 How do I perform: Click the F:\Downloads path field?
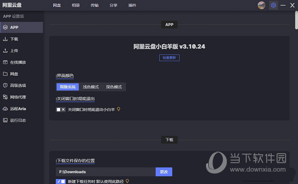105,172
